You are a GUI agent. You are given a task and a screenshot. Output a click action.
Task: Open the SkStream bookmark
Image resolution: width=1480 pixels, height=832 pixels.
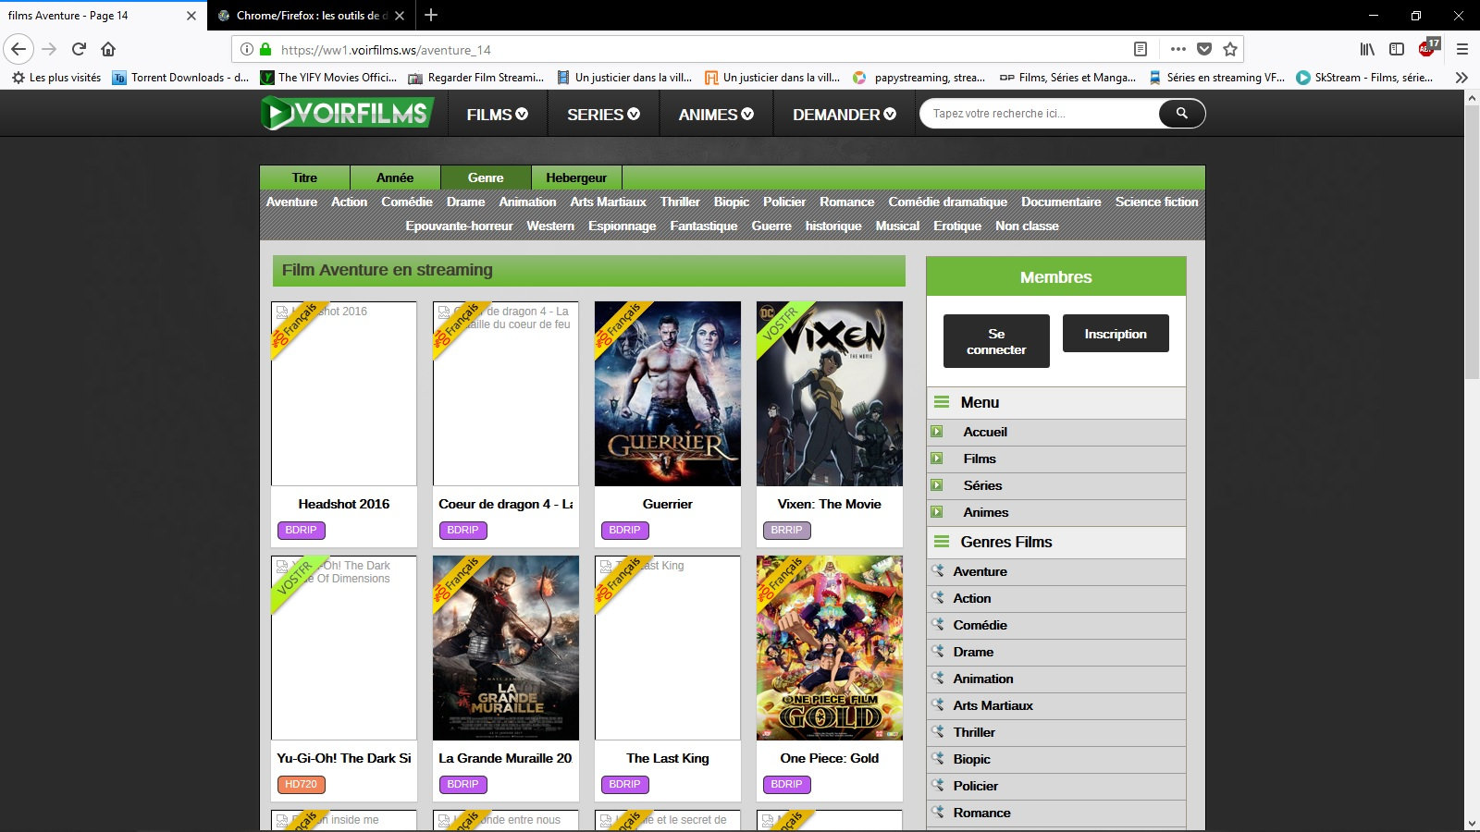point(1364,78)
